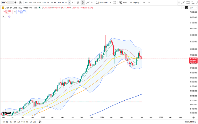Select the 1M date range

pyautogui.click(x=11, y=122)
